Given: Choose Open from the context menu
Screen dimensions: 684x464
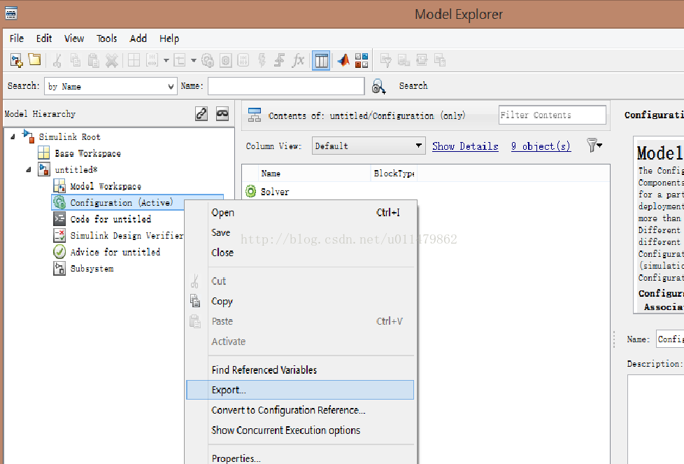Looking at the screenshot, I should tap(300, 213).
